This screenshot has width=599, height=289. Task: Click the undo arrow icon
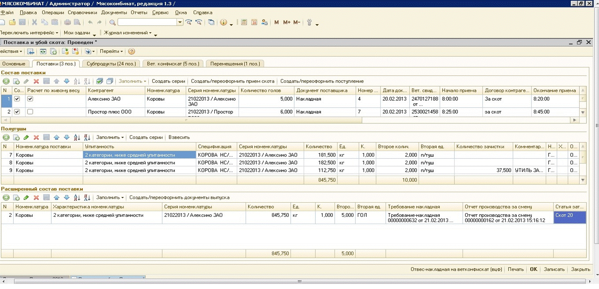90,23
